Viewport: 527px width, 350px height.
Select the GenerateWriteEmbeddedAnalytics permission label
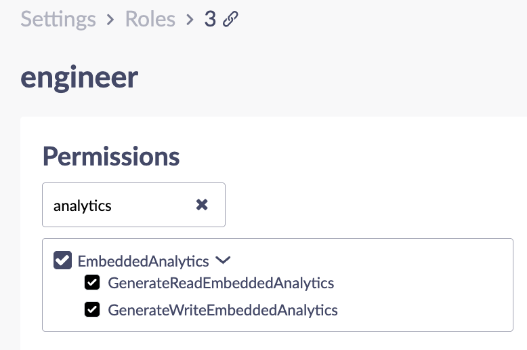[x=223, y=310]
